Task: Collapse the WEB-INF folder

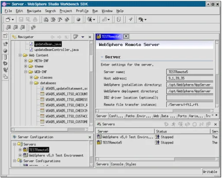Action: point(26,72)
